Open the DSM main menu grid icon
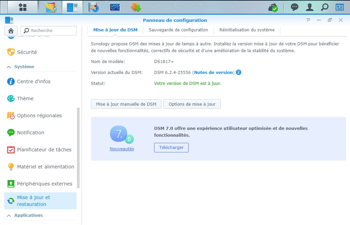The image size is (350, 225). [x=23, y=7]
